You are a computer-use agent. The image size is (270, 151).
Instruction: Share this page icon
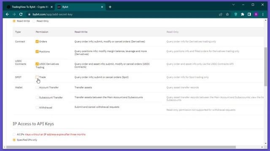221,14
